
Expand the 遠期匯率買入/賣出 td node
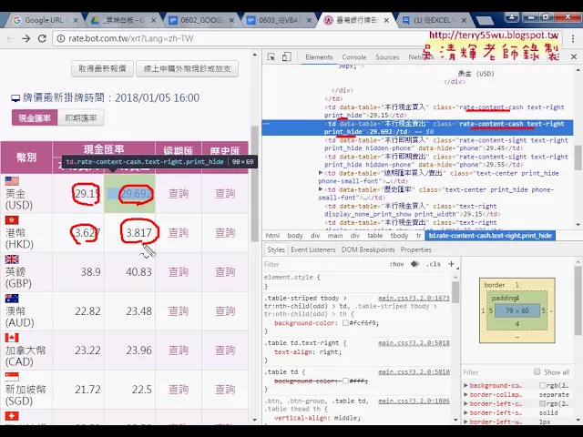click(x=321, y=173)
